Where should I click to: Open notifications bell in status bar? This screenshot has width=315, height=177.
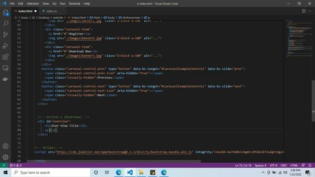point(310,165)
